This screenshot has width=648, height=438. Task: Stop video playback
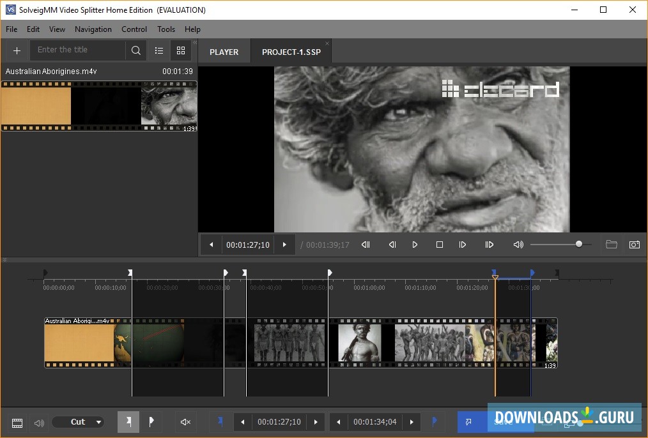pos(439,245)
